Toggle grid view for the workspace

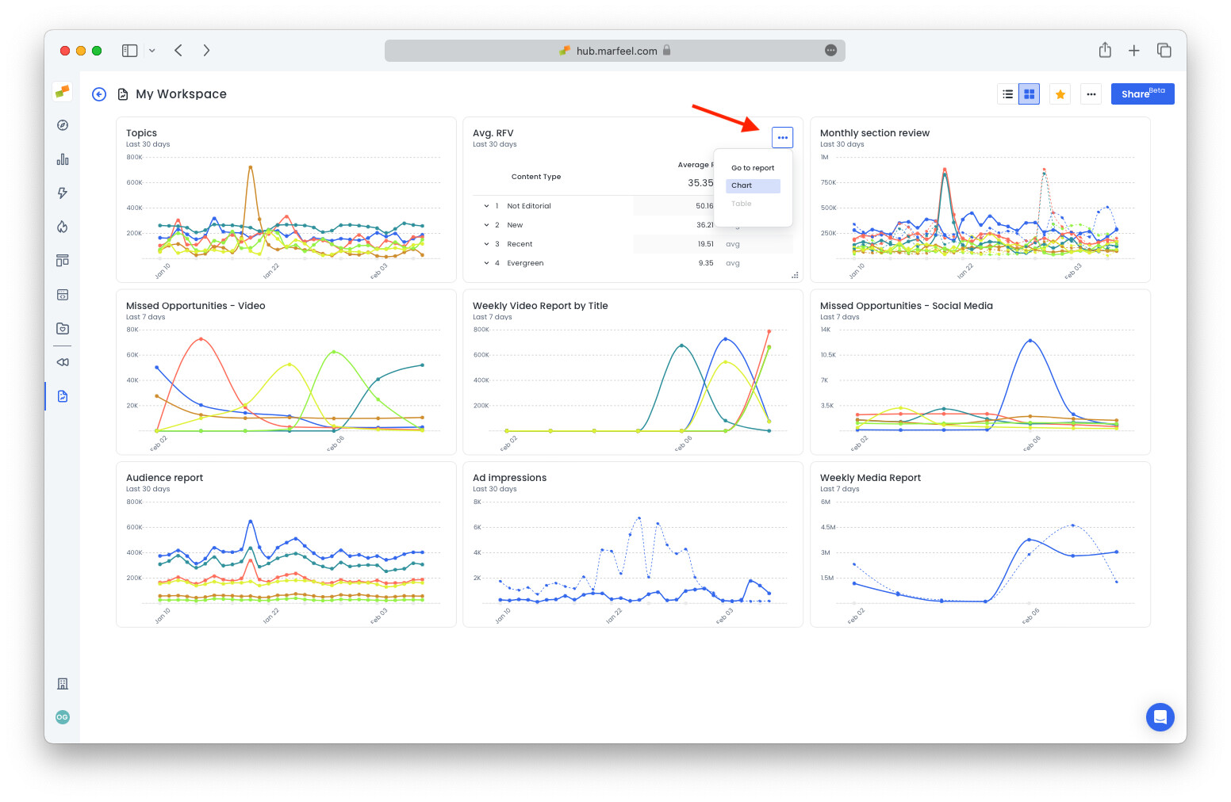[1029, 94]
